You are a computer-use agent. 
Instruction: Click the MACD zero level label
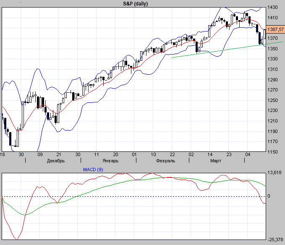click(269, 196)
